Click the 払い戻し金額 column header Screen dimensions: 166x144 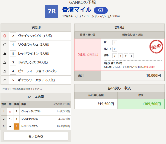(x=96, y=95)
